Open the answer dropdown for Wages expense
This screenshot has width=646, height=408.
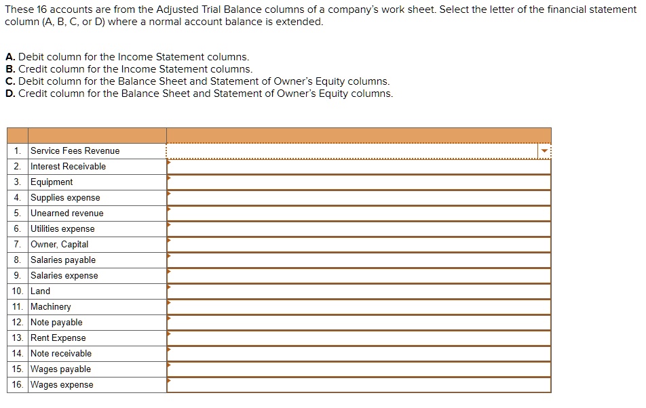(x=358, y=384)
